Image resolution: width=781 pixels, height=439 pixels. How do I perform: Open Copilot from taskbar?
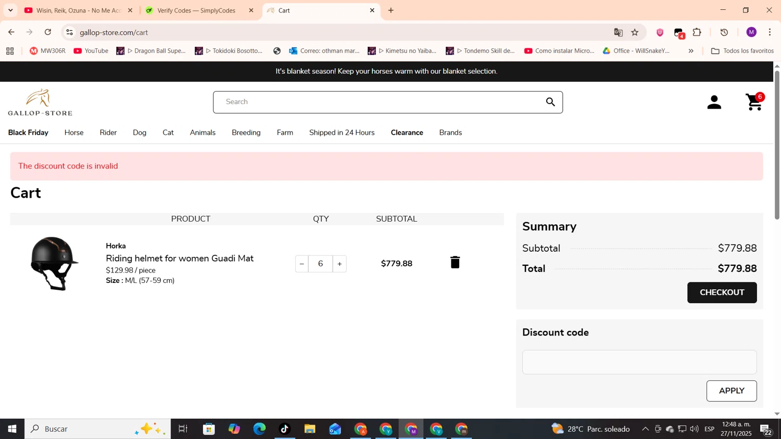[x=234, y=429]
